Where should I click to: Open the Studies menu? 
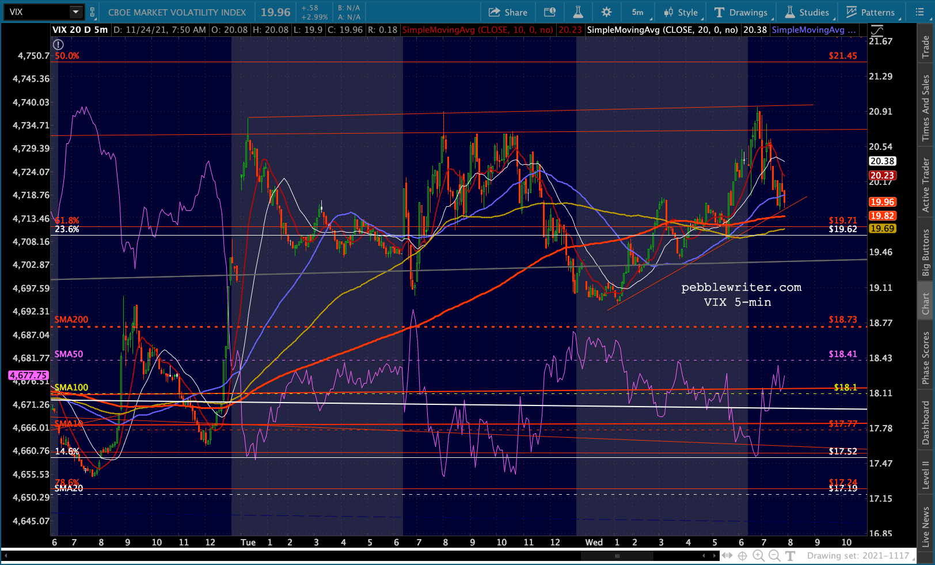click(807, 12)
